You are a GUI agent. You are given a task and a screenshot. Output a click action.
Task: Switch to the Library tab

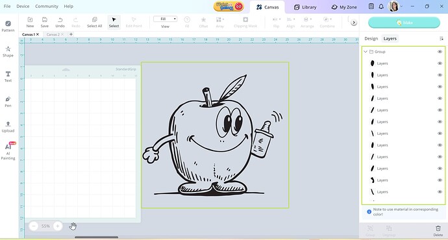coord(305,7)
